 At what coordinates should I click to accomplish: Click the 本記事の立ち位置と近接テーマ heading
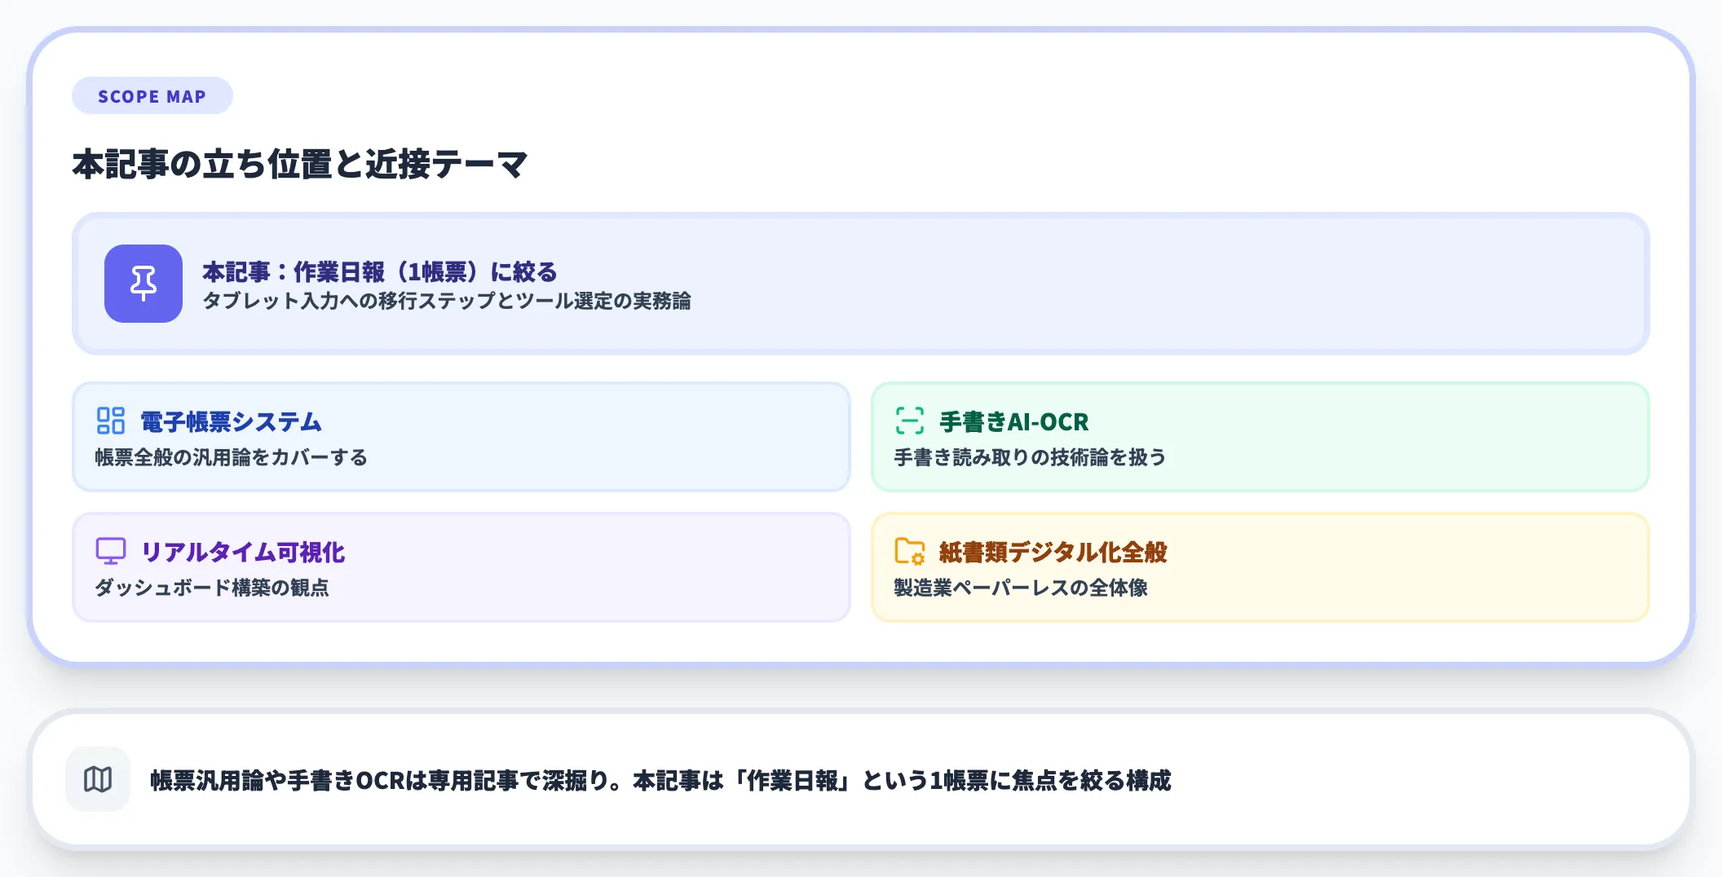coord(300,161)
